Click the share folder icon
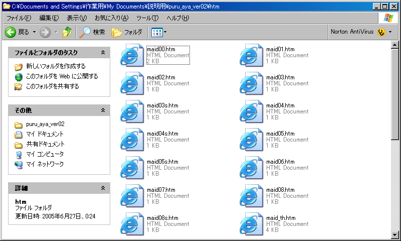The image size is (401, 241). 19,87
